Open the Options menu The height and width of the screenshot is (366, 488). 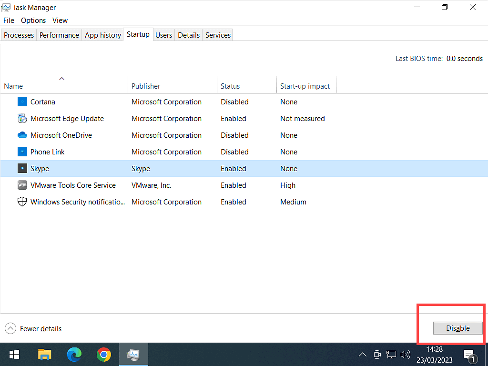33,20
